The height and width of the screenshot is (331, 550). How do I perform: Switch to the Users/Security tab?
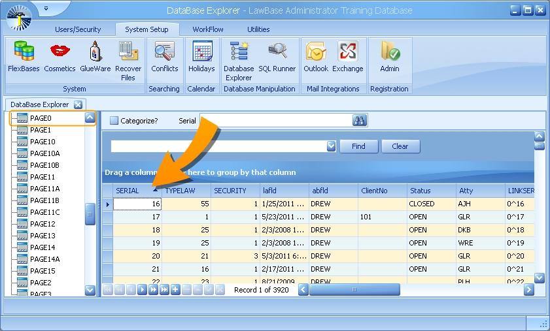click(78, 29)
